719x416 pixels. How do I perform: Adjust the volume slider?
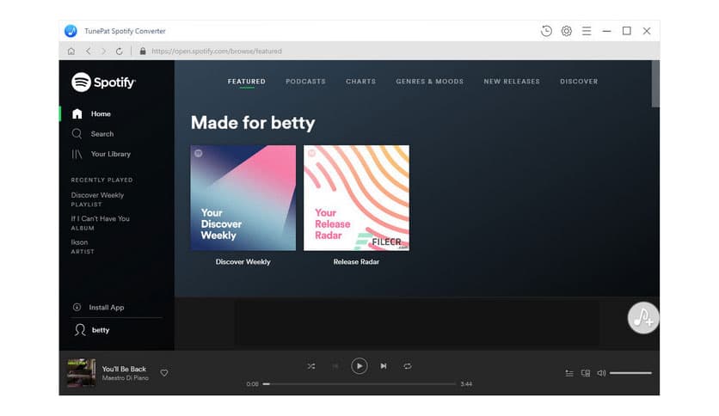(x=630, y=373)
